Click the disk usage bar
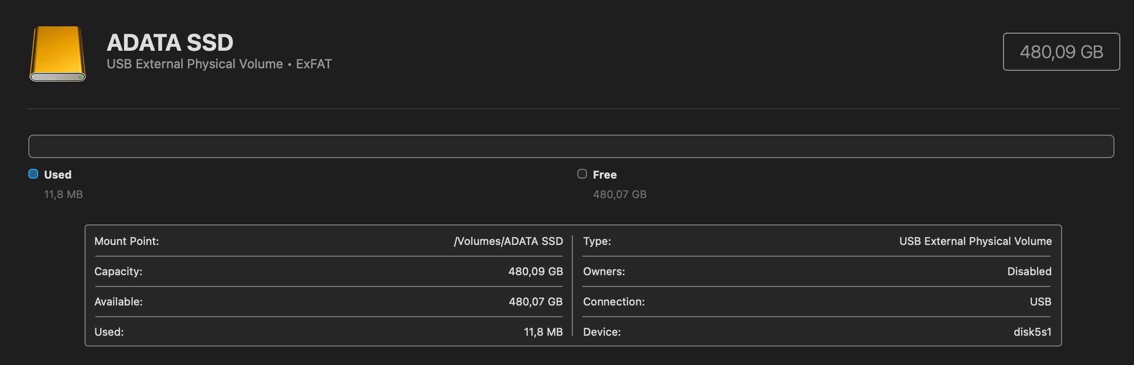 click(x=571, y=146)
